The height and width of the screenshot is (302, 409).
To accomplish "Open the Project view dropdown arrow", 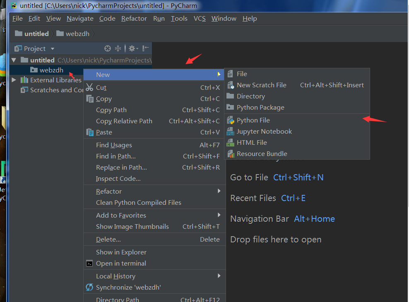I will point(53,49).
